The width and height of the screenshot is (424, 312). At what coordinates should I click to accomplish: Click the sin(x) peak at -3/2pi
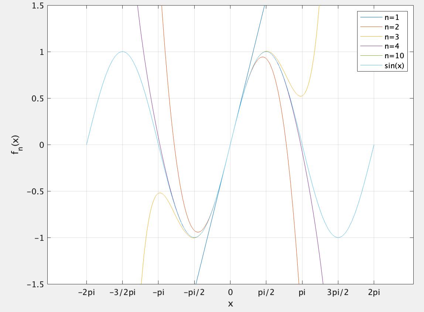click(123, 52)
